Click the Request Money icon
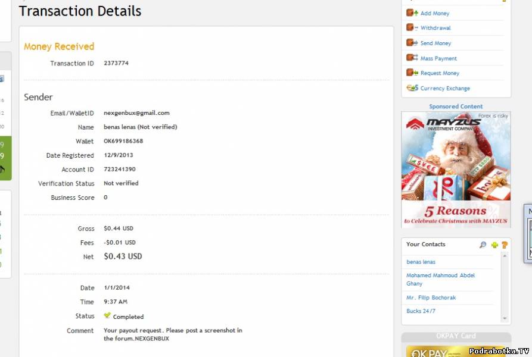This screenshot has height=357, width=532. (x=412, y=73)
